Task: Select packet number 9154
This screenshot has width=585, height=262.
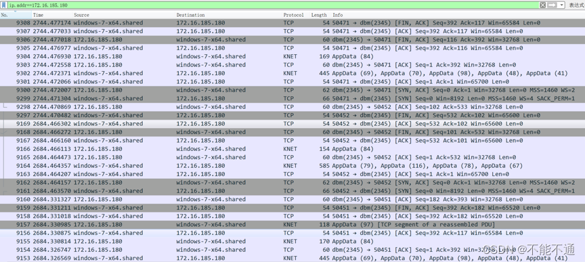Action: pyautogui.click(x=292, y=250)
